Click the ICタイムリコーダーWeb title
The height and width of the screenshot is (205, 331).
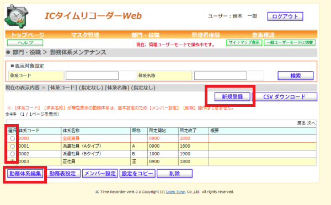[x=93, y=16]
